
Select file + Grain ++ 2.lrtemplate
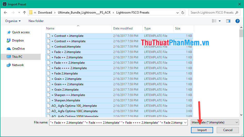pos(119,84)
